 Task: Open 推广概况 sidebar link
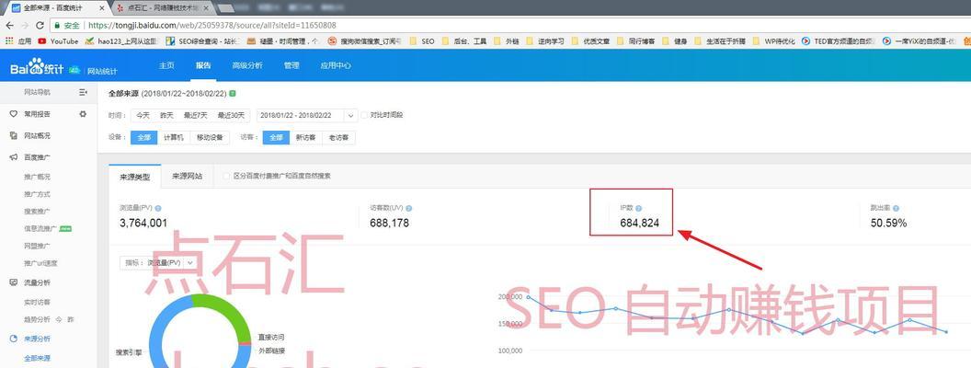(37, 177)
